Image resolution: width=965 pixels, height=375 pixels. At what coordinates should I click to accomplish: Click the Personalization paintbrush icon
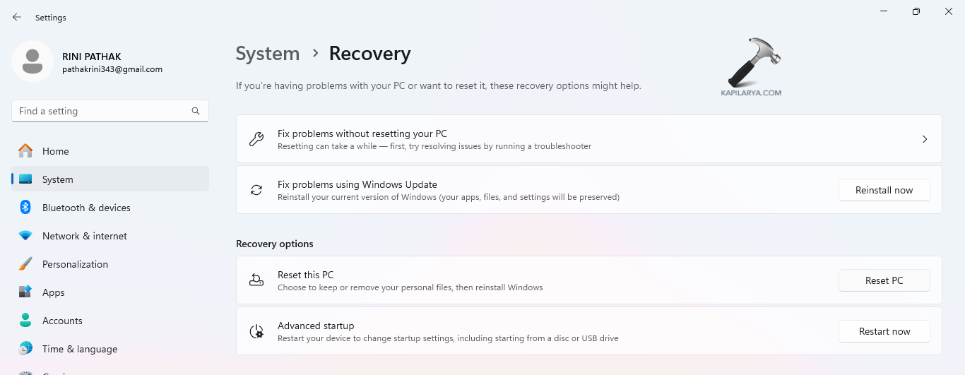[x=25, y=264]
